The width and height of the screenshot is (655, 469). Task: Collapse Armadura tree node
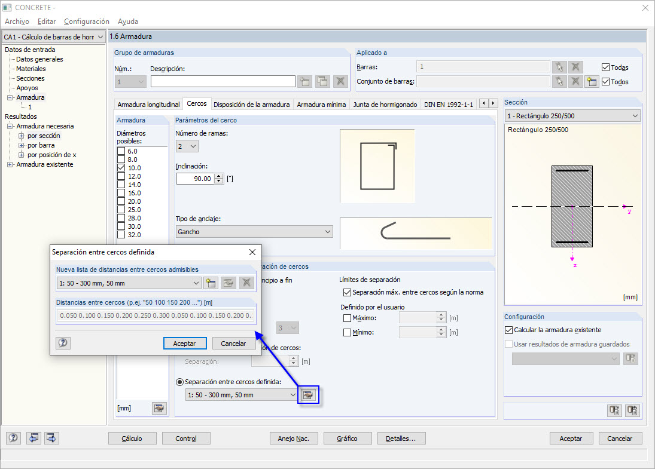click(10, 97)
